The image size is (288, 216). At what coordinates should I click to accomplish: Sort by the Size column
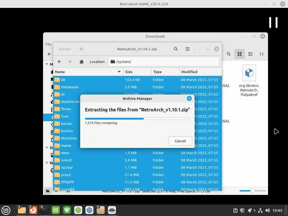point(137,72)
